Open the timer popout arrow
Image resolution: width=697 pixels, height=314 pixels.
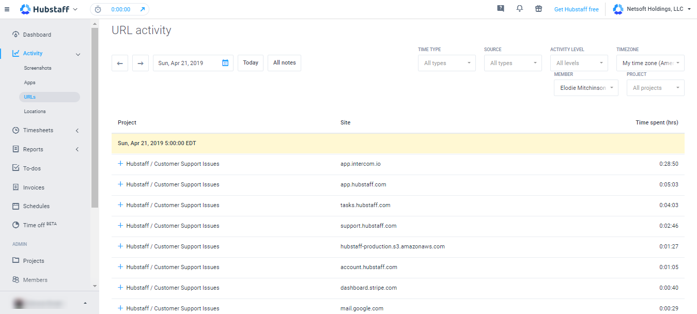click(142, 9)
